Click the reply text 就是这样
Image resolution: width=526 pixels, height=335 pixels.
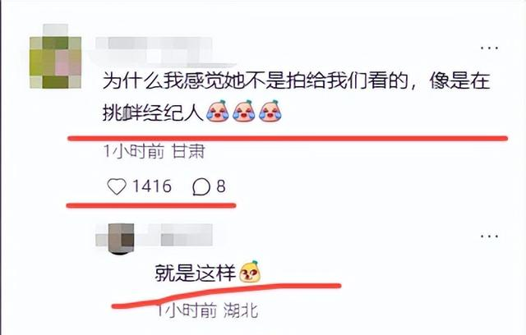[x=196, y=273]
